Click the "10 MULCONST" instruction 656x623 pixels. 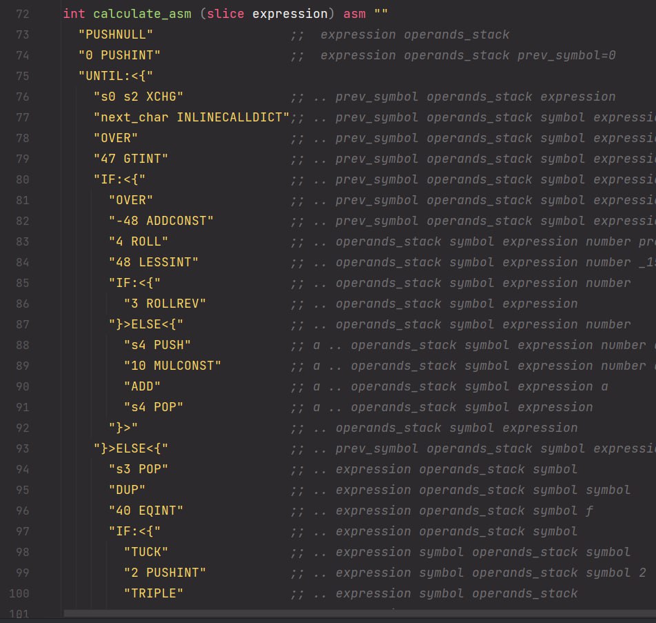pos(172,366)
